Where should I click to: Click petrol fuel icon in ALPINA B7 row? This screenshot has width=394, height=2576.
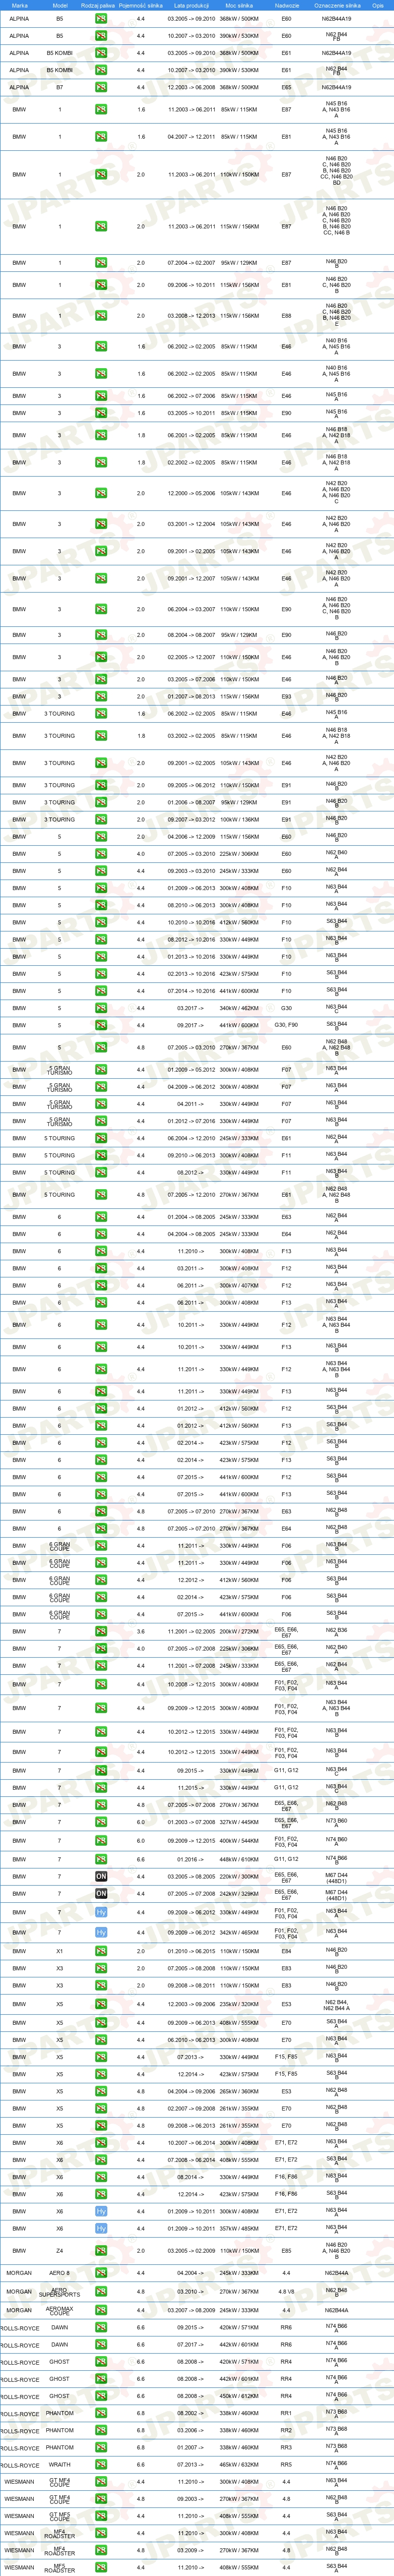tap(101, 87)
